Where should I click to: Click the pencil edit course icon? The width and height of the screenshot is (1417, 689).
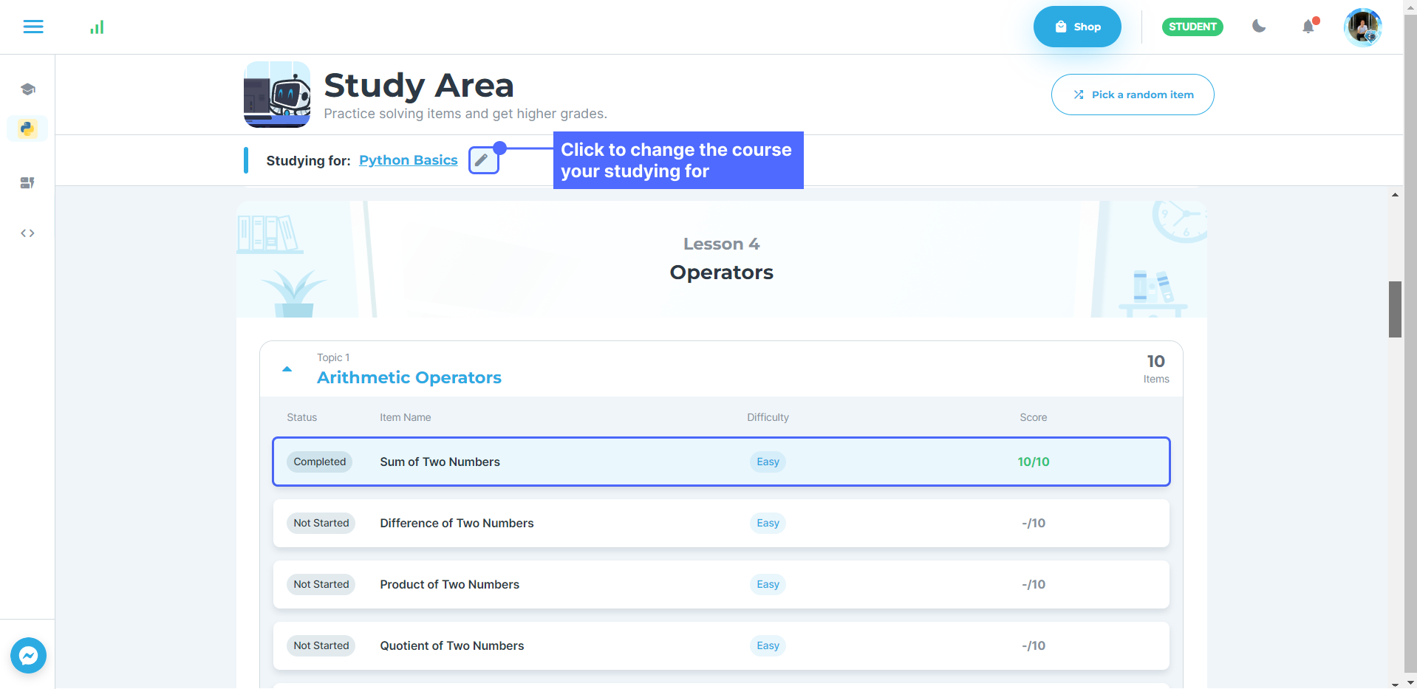[482, 160]
